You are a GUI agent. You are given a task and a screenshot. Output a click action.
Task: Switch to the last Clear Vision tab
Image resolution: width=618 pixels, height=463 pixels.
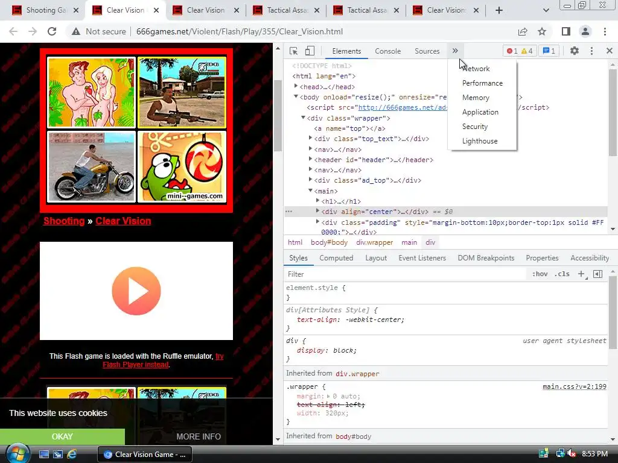(x=447, y=10)
